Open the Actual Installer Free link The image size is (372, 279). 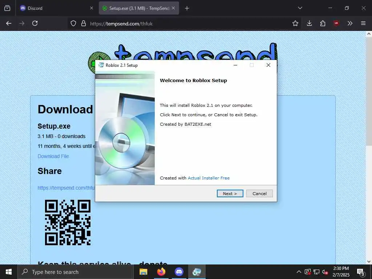click(x=209, y=178)
